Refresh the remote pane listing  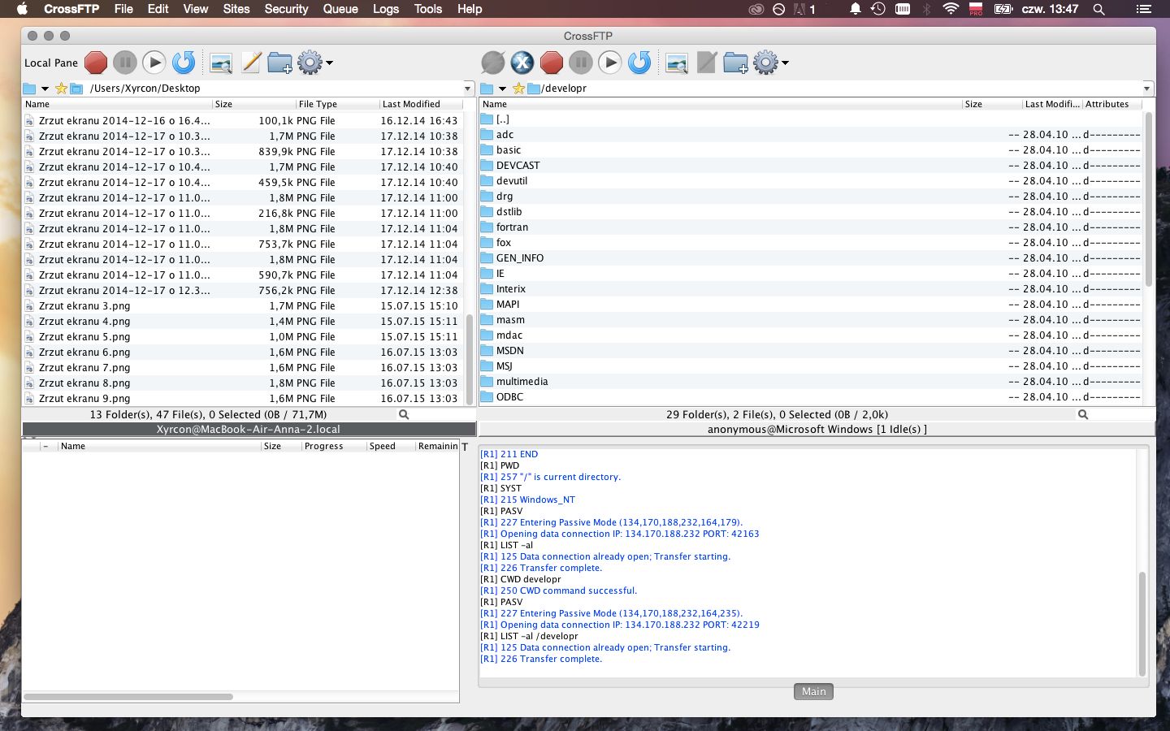(x=639, y=63)
